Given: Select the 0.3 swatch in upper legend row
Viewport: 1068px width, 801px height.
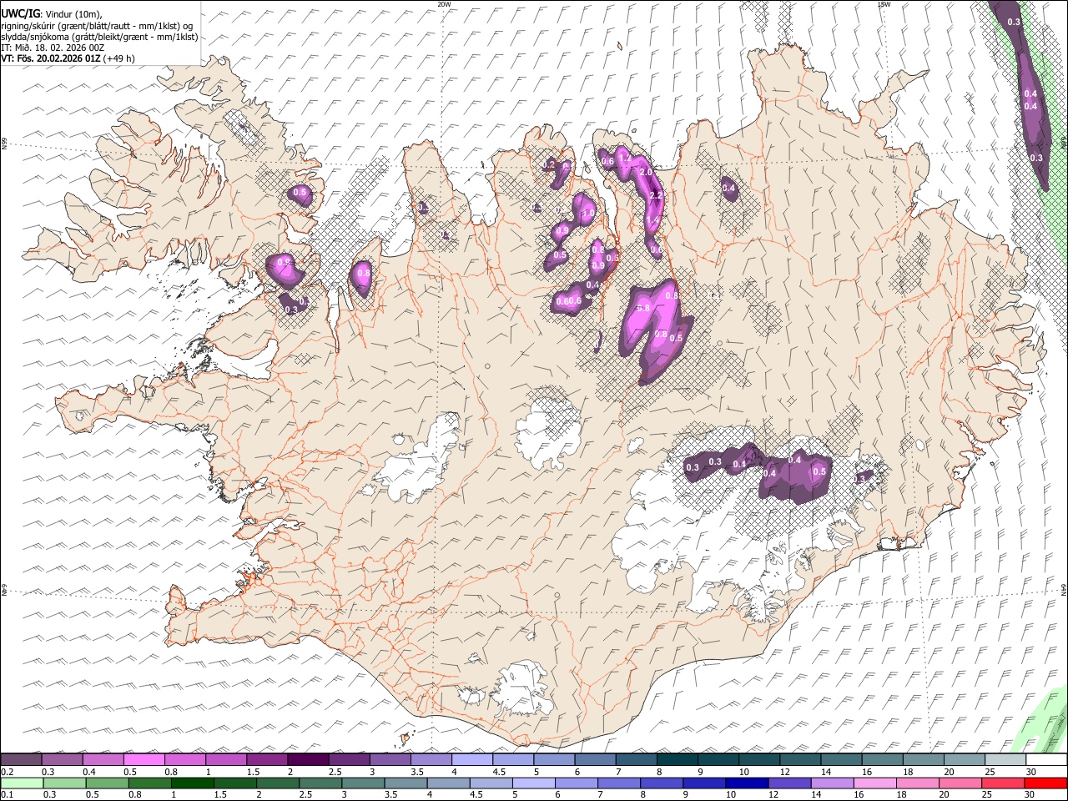Looking at the screenshot, I should point(62,760).
